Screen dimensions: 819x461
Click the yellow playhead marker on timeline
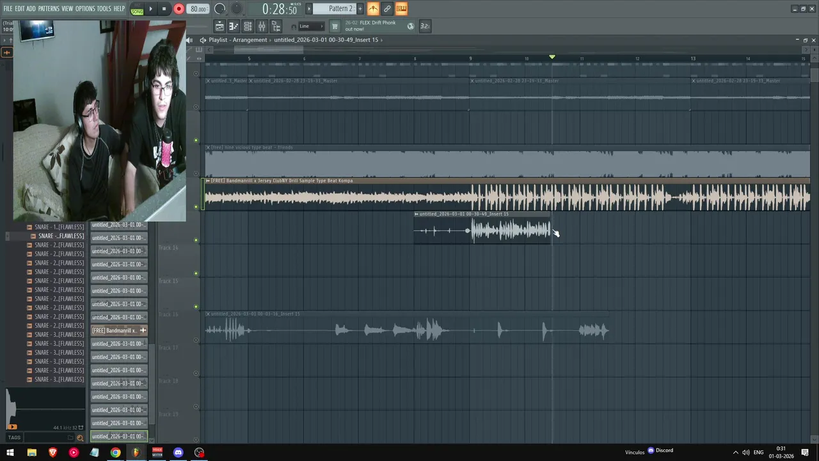coord(552,57)
